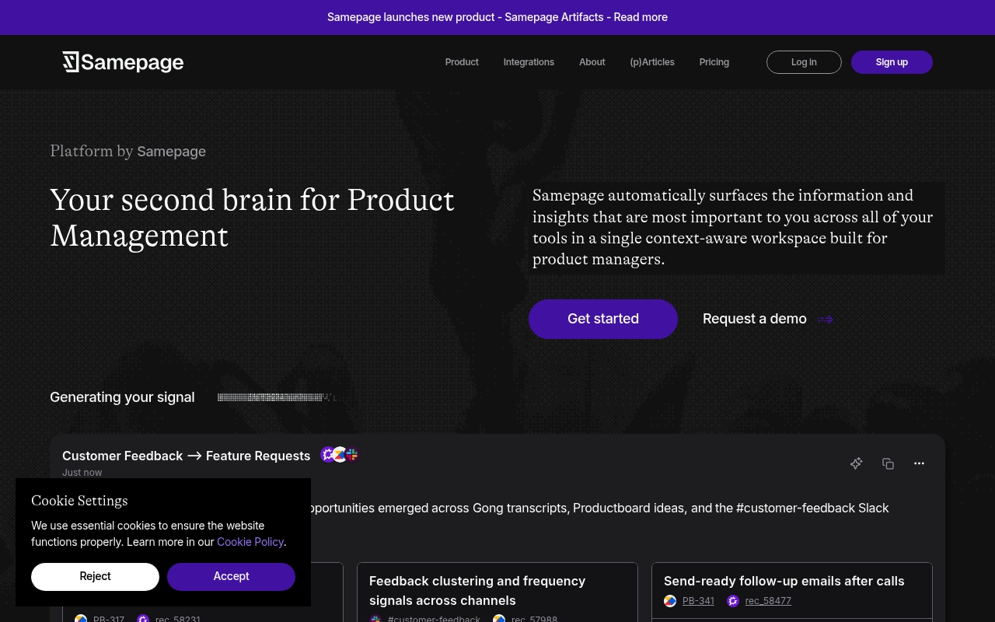The height and width of the screenshot is (622, 995).
Task: Click the Slack icon beside Feature Requests title
Action: coord(352,455)
